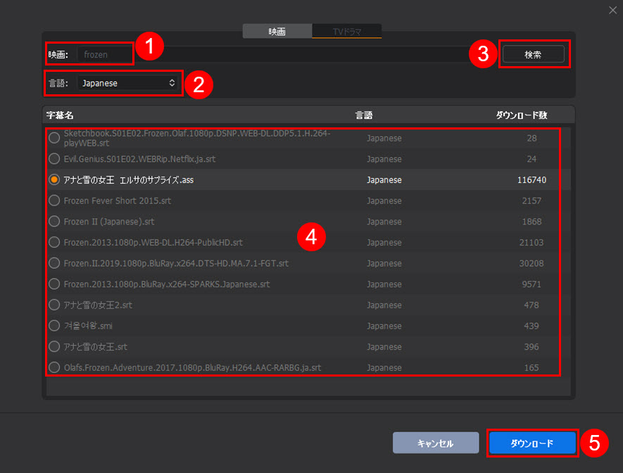Switch to the TVドラマ tab
The width and height of the screenshot is (623, 473).
click(346, 32)
